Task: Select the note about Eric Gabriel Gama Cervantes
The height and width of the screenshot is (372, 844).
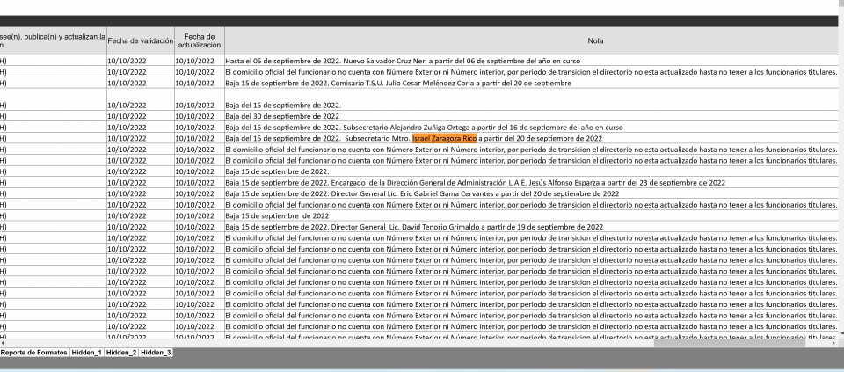Action: pyautogui.click(x=534, y=193)
